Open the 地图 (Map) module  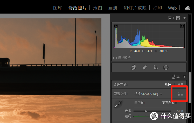(x=97, y=8)
